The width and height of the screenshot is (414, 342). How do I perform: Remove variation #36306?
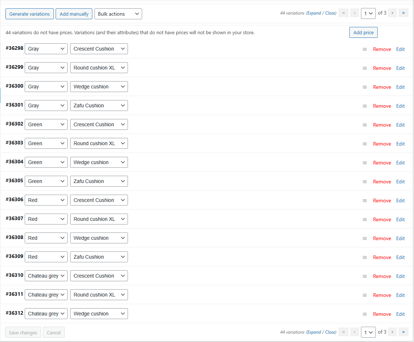[382, 201]
